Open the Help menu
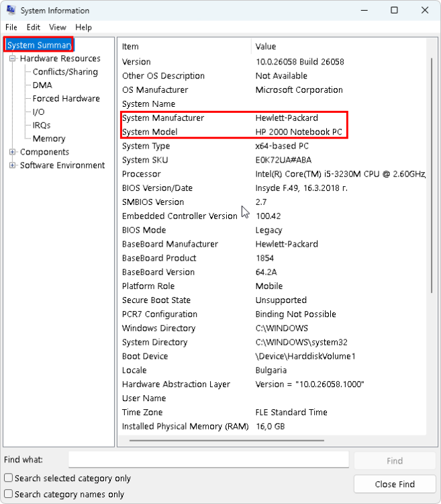 [83, 28]
